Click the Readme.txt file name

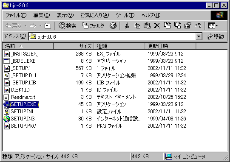[23, 97]
